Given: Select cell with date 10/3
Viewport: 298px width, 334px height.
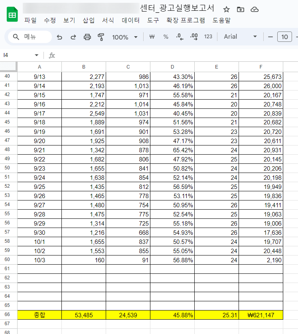Looking at the screenshot, I should (39, 260).
